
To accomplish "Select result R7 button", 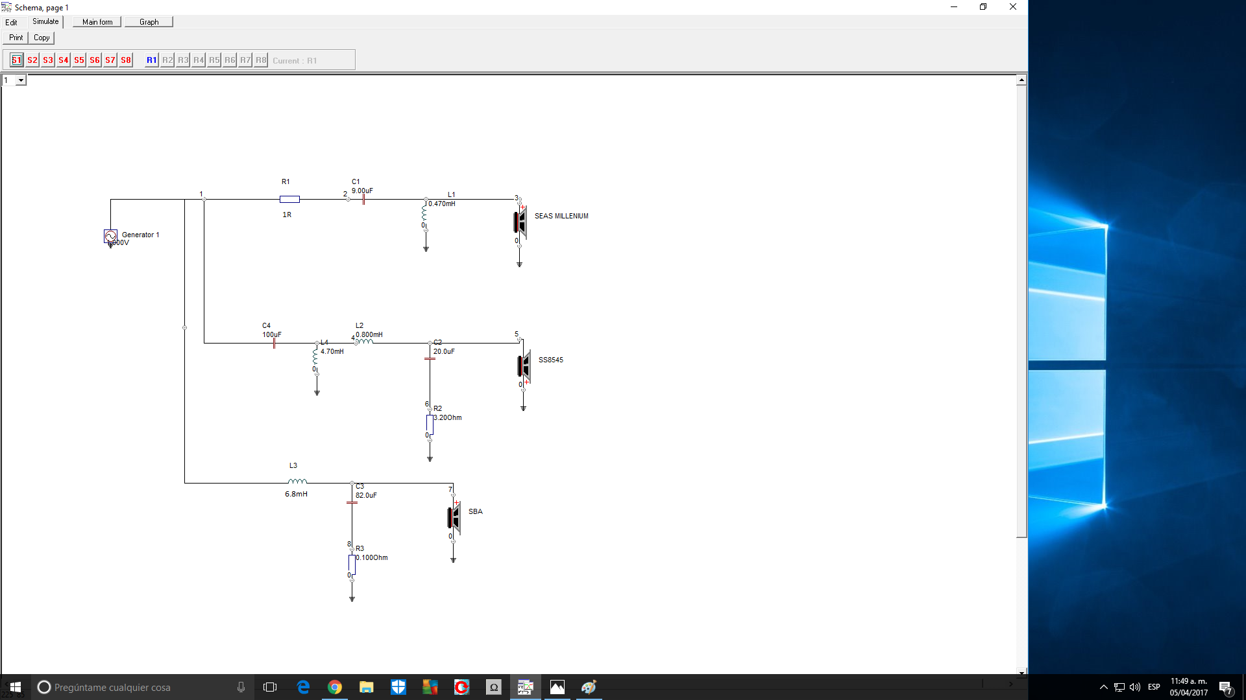I will coord(245,60).
